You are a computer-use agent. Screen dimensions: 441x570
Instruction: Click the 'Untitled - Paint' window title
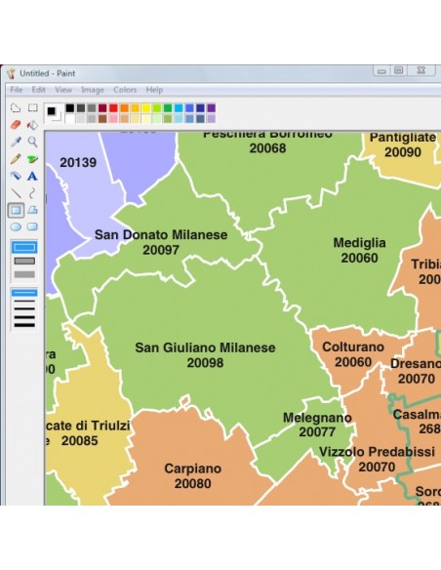click(47, 73)
